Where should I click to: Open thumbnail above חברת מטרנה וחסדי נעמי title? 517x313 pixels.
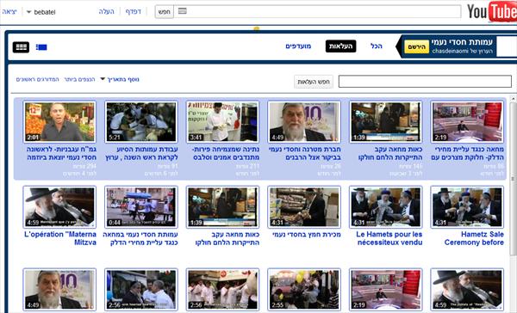coord(304,122)
